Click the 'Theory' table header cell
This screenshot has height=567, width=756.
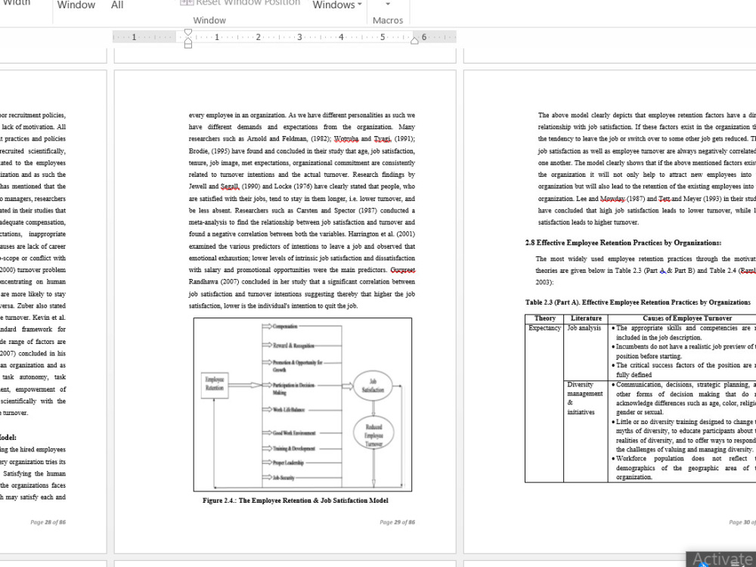click(x=545, y=318)
